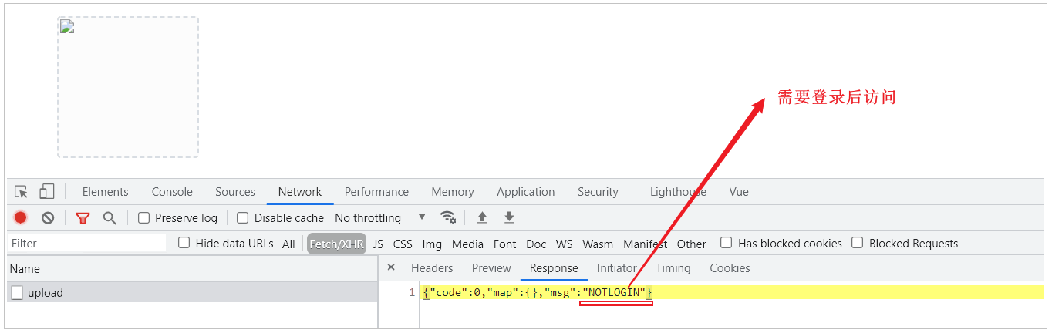The height and width of the screenshot is (333, 1052).
Task: Click the inspect element picker icon
Action: (x=22, y=192)
